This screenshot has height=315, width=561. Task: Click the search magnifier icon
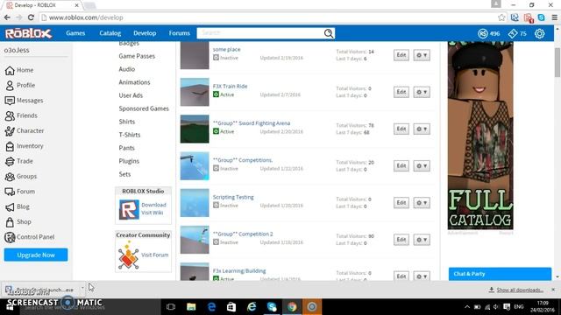pos(329,33)
